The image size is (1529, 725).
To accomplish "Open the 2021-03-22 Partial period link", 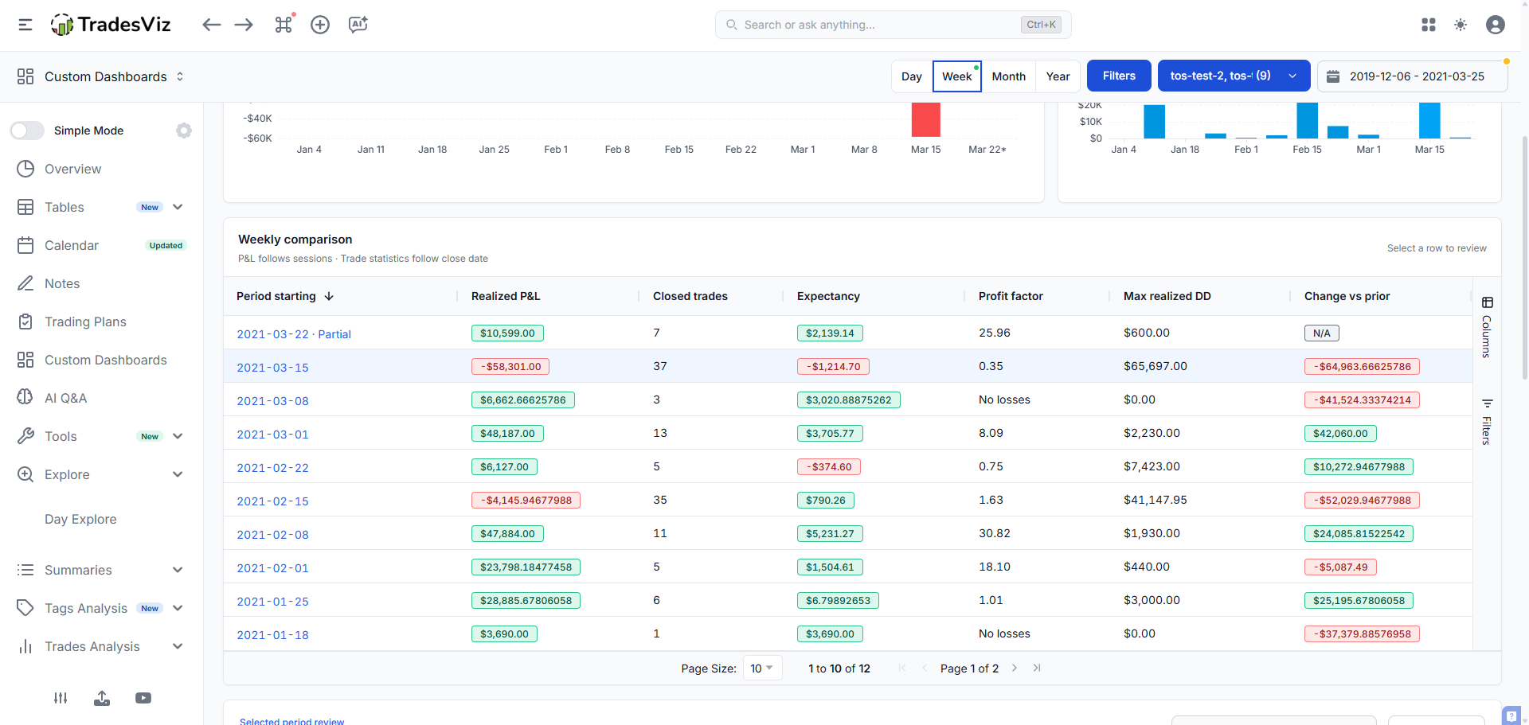I will [294, 334].
